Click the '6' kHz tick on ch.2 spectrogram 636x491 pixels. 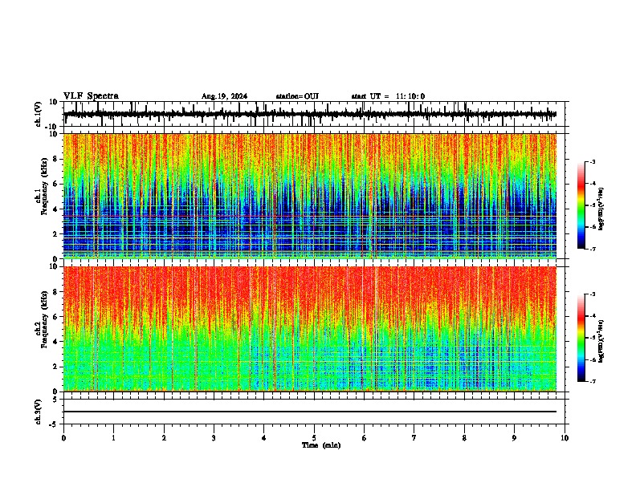tap(55, 317)
